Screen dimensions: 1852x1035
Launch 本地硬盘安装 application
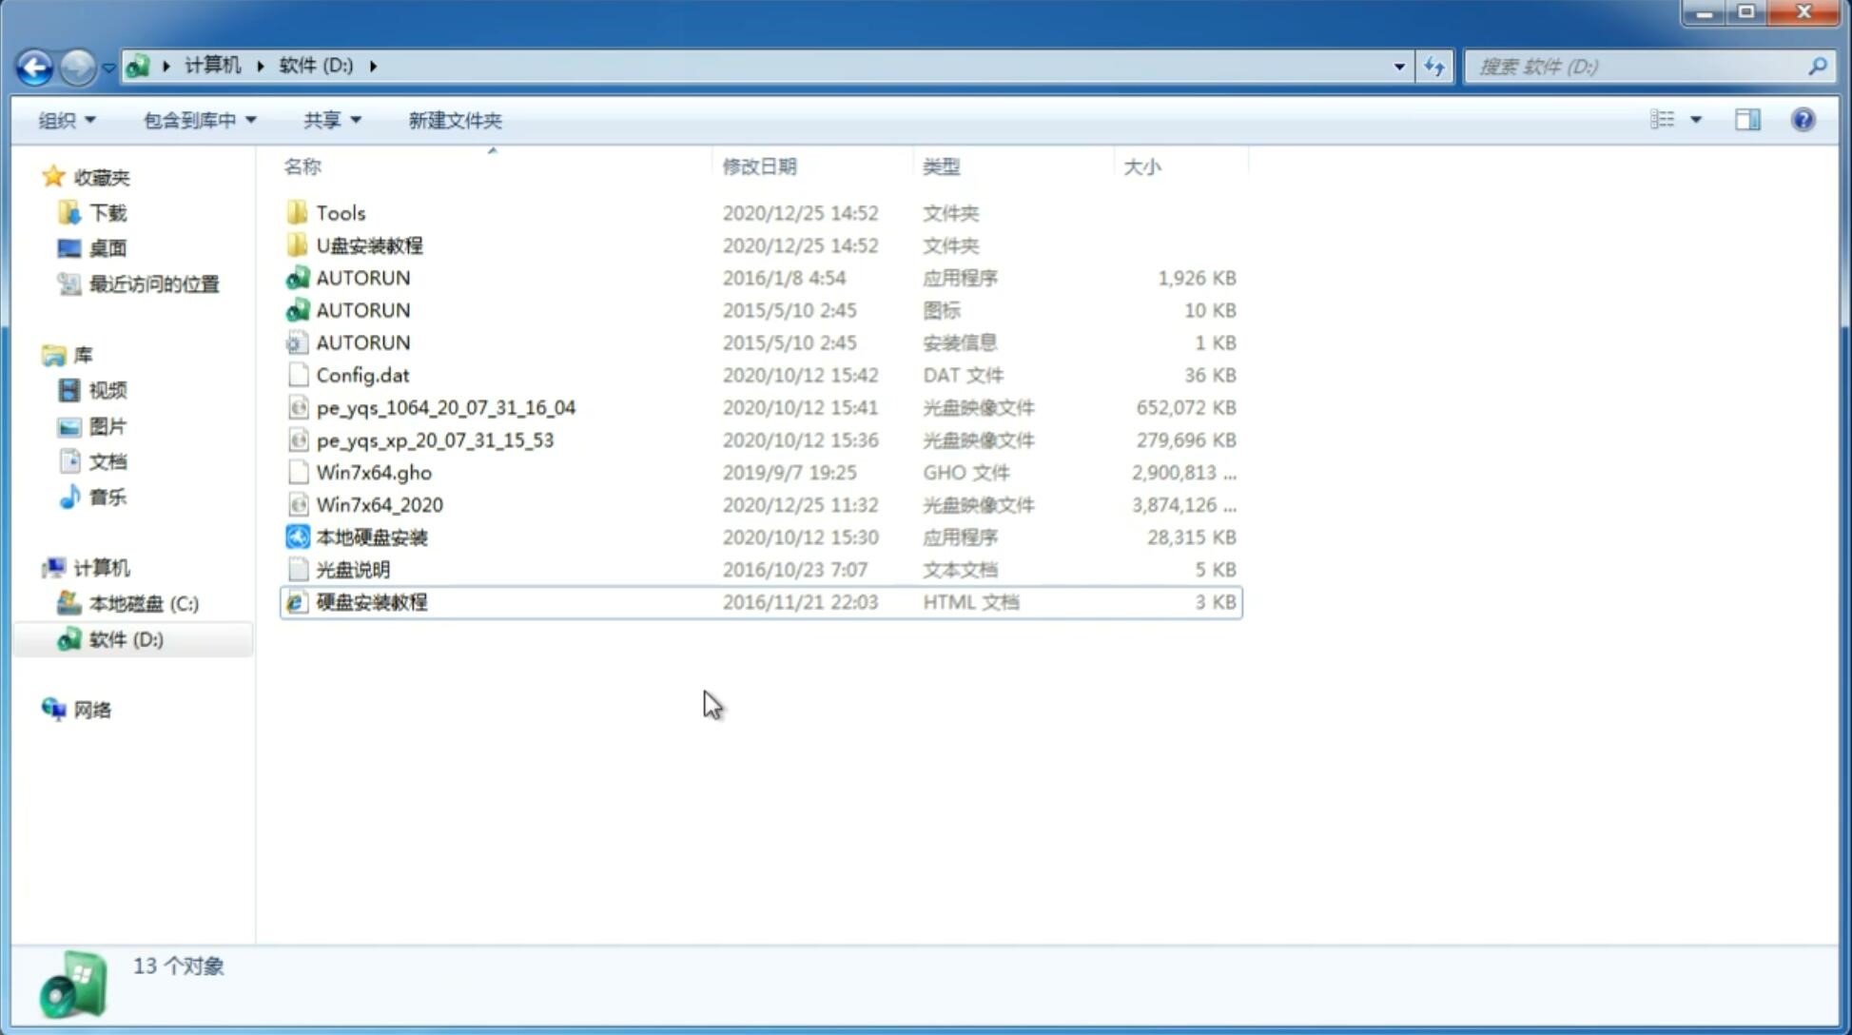pos(370,537)
